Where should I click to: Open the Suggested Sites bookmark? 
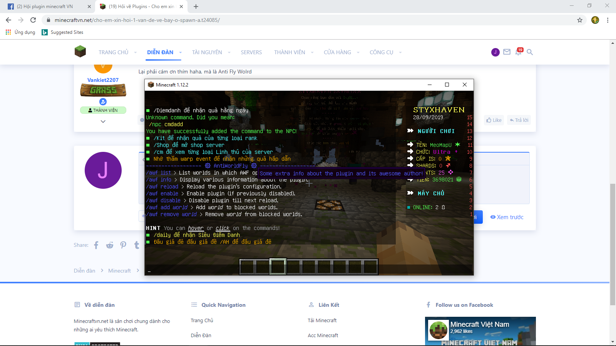point(62,32)
